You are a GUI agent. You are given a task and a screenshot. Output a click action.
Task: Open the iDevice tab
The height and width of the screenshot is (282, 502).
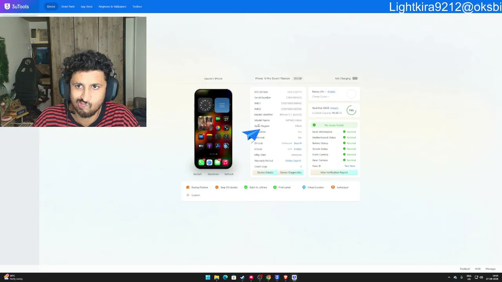(x=51, y=7)
